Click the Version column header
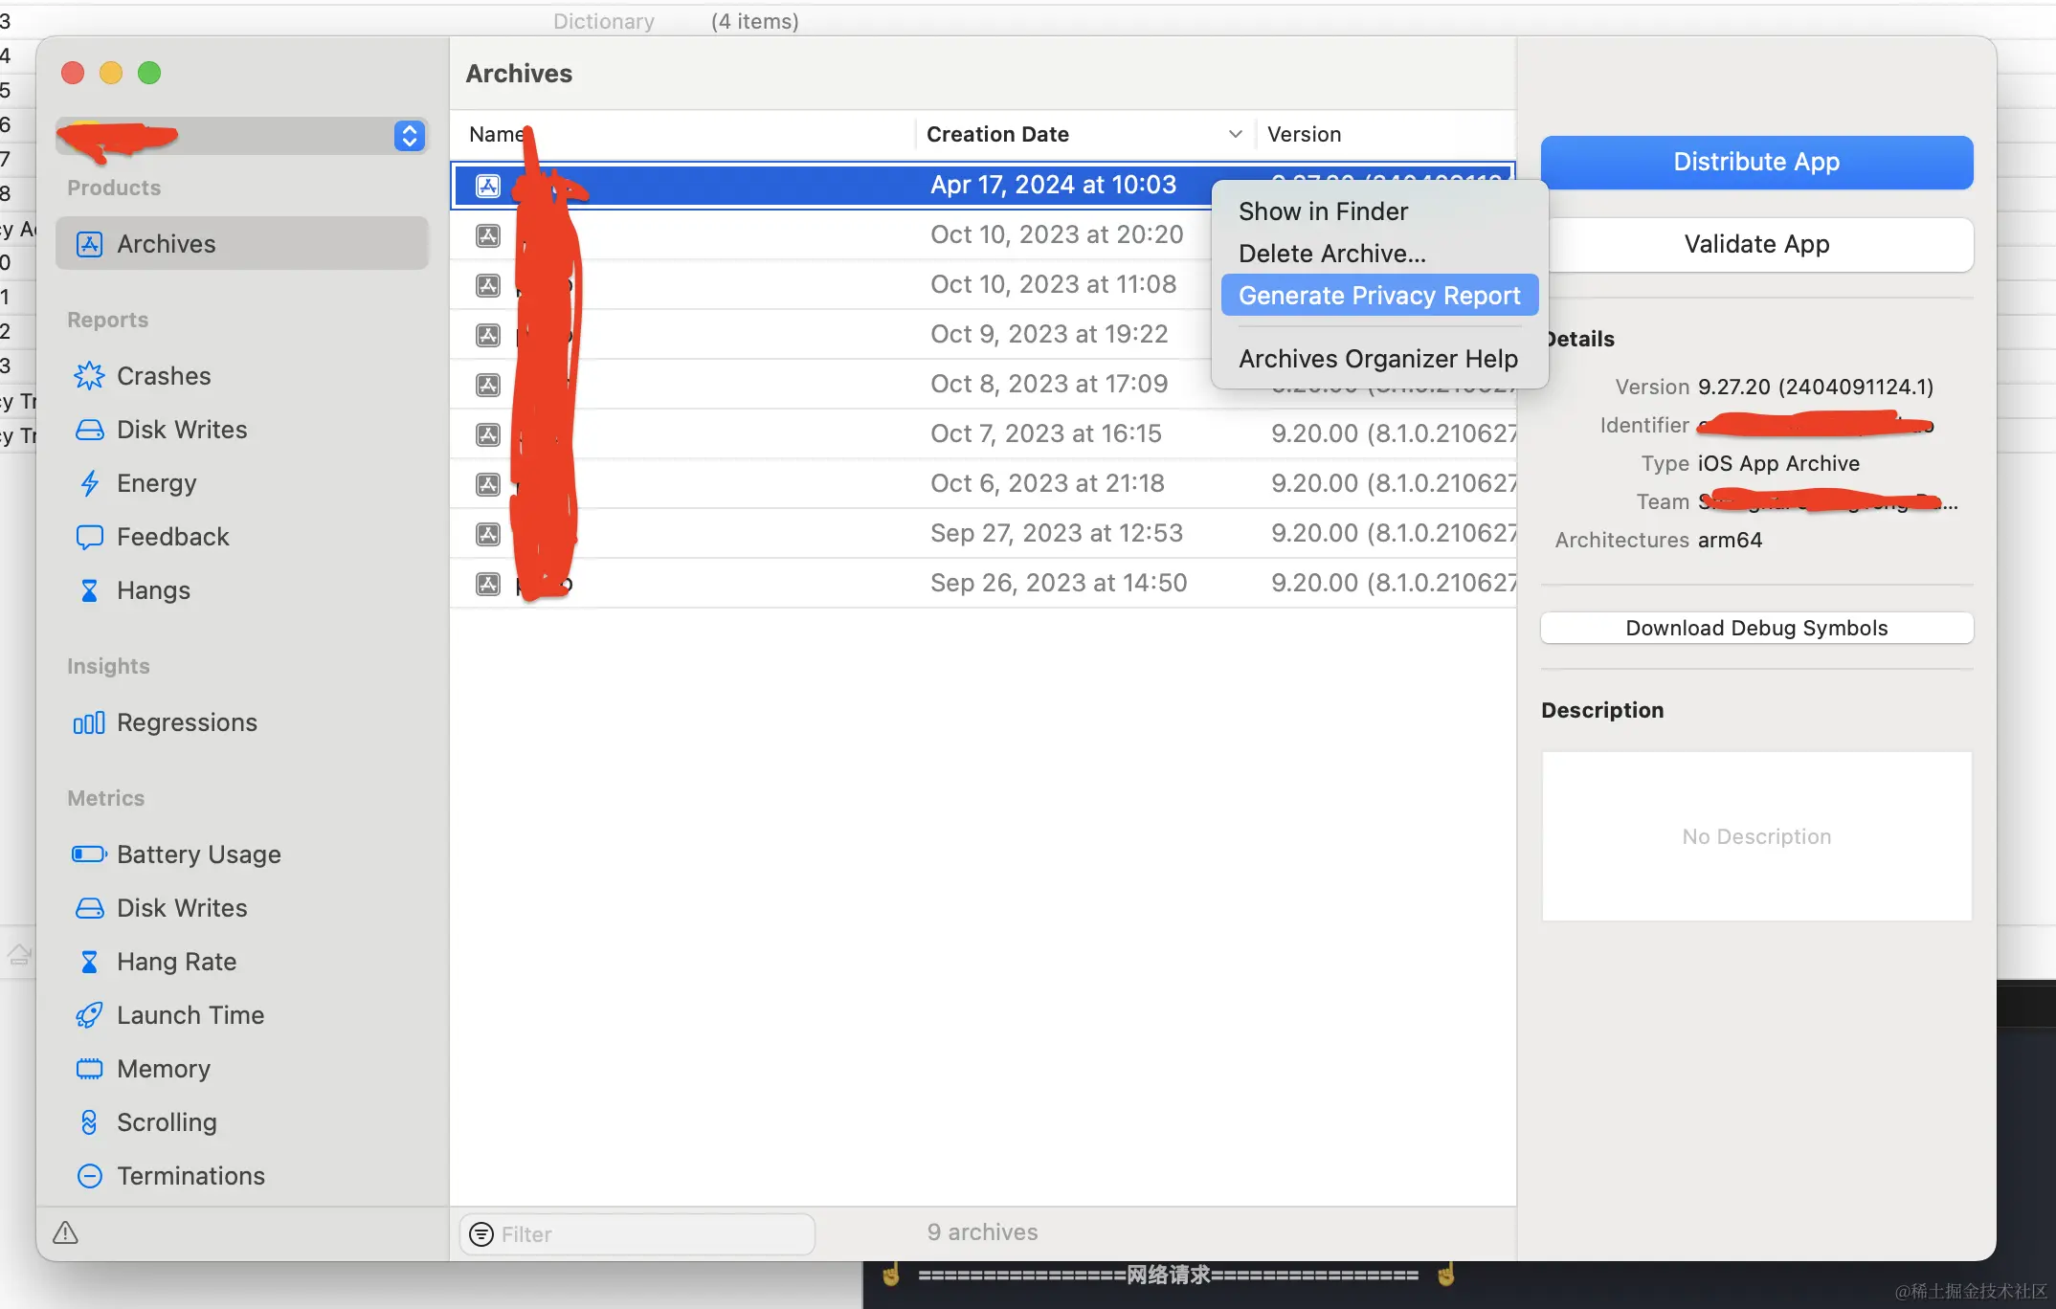This screenshot has width=2056, height=1309. pyautogui.click(x=1386, y=134)
